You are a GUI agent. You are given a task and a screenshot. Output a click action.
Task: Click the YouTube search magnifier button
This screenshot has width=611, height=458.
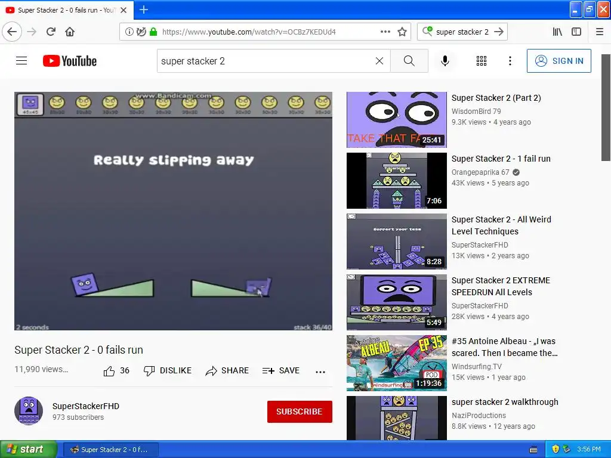click(x=409, y=61)
